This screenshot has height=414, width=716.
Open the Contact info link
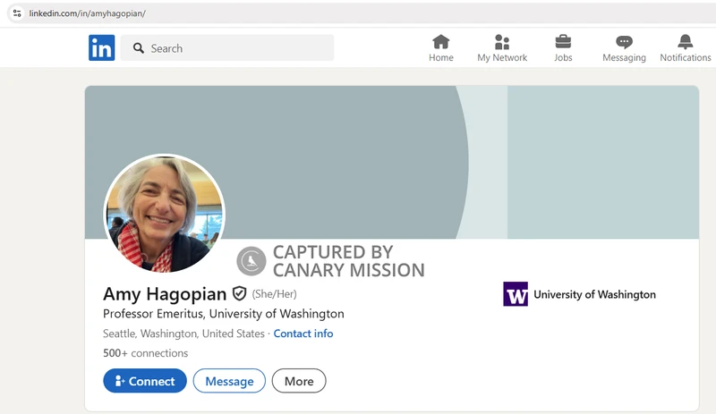tap(303, 334)
